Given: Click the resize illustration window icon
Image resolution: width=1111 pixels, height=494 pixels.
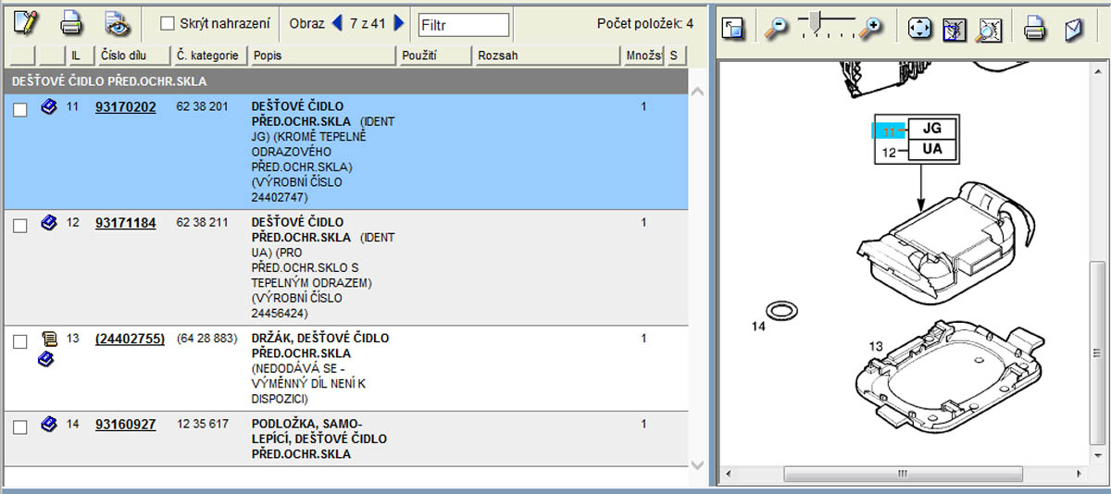Looking at the screenshot, I should (734, 29).
